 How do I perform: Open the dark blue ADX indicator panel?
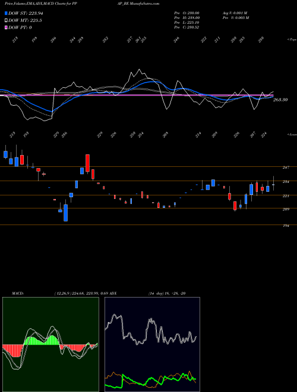pyautogui.click(x=152, y=344)
